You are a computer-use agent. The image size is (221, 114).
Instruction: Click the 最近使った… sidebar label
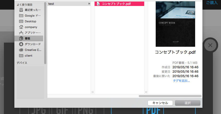(33, 10)
